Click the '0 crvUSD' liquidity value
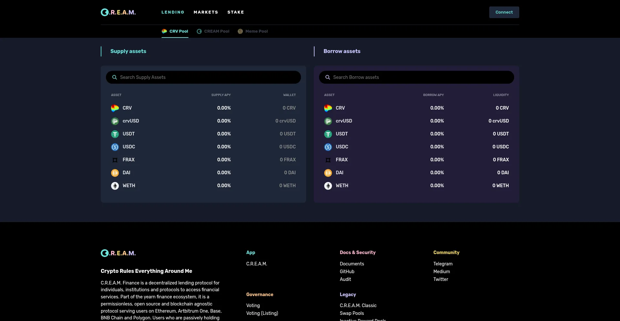Viewport: 620px width, 321px height. 499,121
